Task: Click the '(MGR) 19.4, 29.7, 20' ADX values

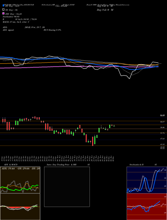Action: pyautogui.click(x=35, y=27)
